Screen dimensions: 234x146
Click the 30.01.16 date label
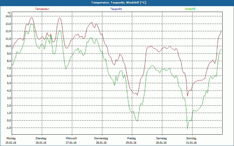click(161, 143)
